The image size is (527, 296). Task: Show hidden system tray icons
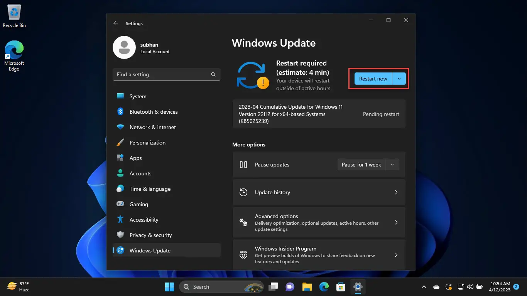(x=424, y=287)
